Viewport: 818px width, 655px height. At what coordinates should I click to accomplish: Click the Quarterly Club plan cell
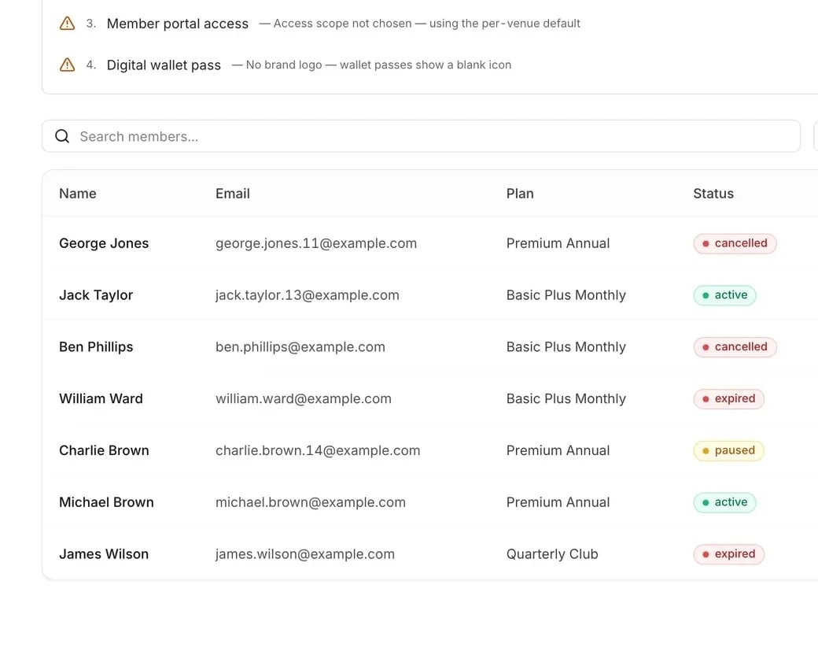click(x=552, y=553)
